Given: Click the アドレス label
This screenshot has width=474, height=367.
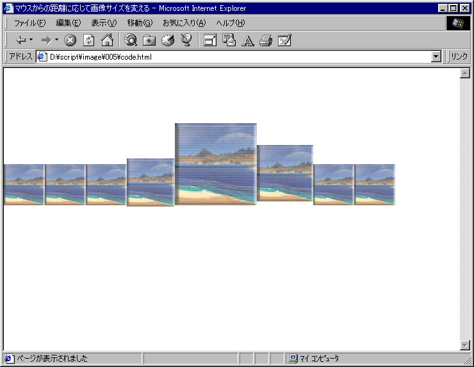Looking at the screenshot, I should 20,56.
